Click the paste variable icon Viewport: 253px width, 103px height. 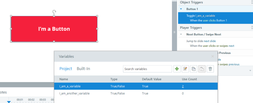(x=202, y=69)
